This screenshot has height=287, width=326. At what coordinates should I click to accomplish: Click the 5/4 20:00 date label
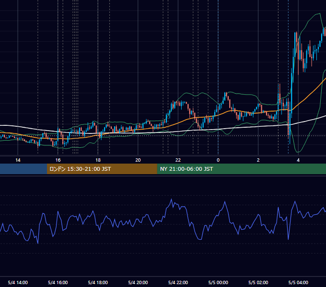click(138, 282)
